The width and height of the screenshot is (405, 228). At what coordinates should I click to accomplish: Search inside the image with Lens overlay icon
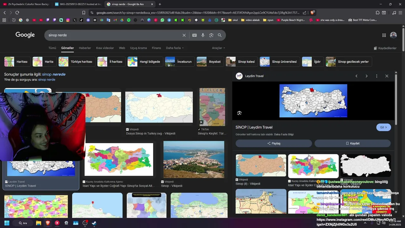pos(239,113)
